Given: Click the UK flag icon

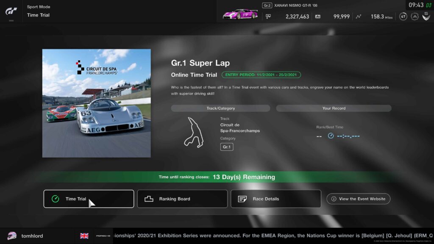Looking at the screenshot, I should click(84, 236).
